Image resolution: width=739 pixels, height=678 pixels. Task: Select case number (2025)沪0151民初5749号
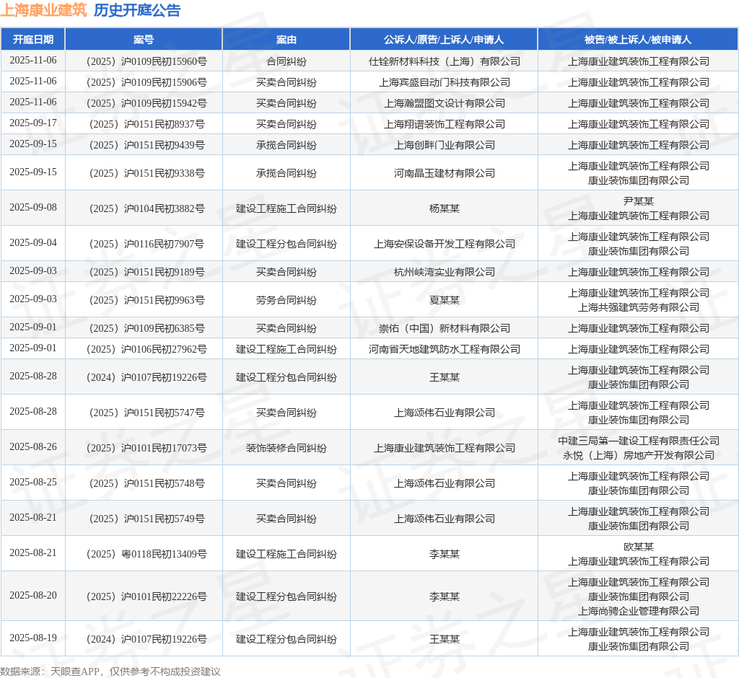pos(147,519)
